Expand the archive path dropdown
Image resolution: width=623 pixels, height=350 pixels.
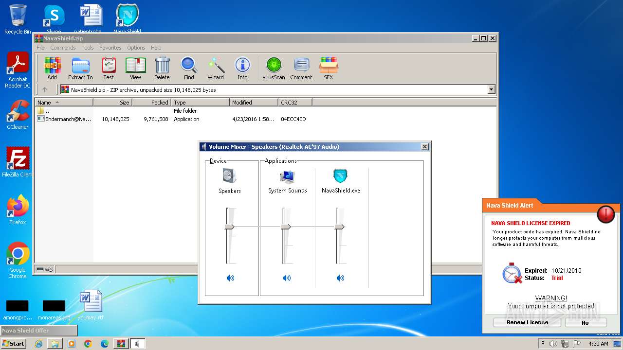click(491, 89)
